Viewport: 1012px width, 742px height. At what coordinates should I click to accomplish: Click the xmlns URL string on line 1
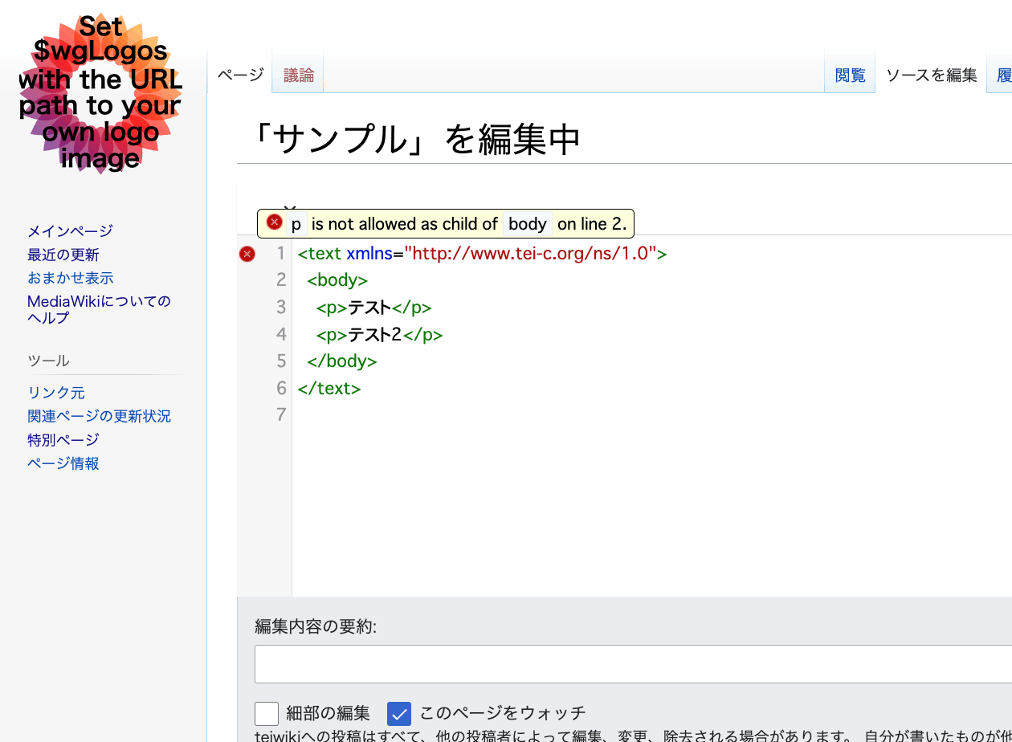531,254
